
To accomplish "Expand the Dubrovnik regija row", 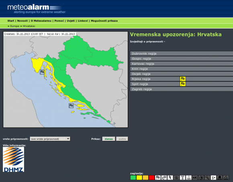I will pyautogui.click(x=182, y=54).
